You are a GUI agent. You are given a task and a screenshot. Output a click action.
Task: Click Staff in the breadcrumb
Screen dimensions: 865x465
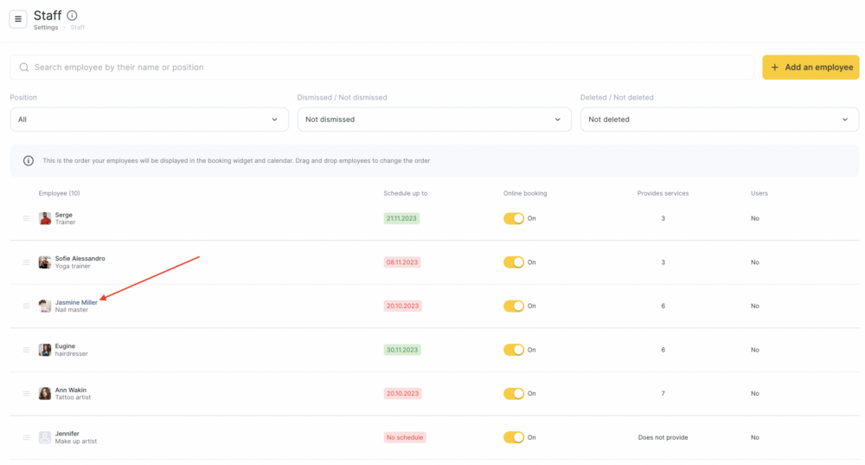[x=78, y=28]
